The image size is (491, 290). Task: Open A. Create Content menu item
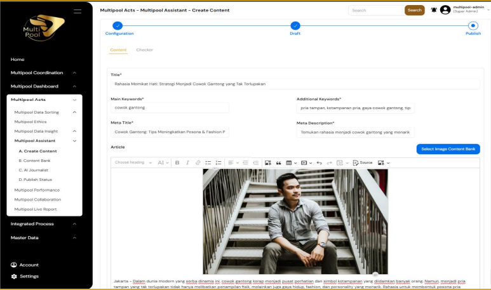[x=38, y=151]
